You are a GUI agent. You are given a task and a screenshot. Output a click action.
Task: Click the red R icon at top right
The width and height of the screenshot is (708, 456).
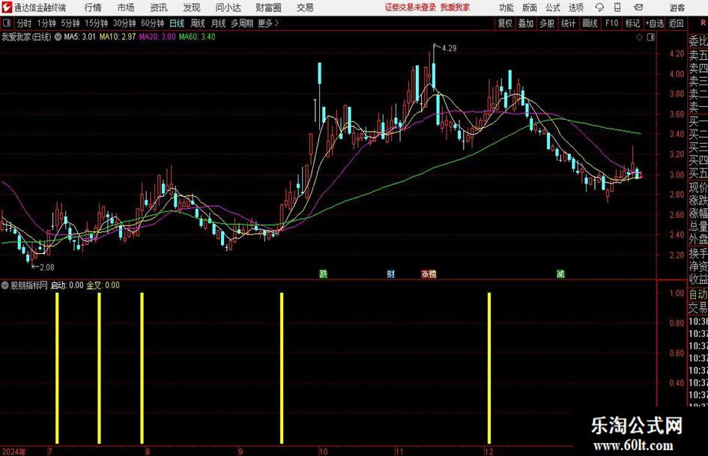tap(703, 23)
